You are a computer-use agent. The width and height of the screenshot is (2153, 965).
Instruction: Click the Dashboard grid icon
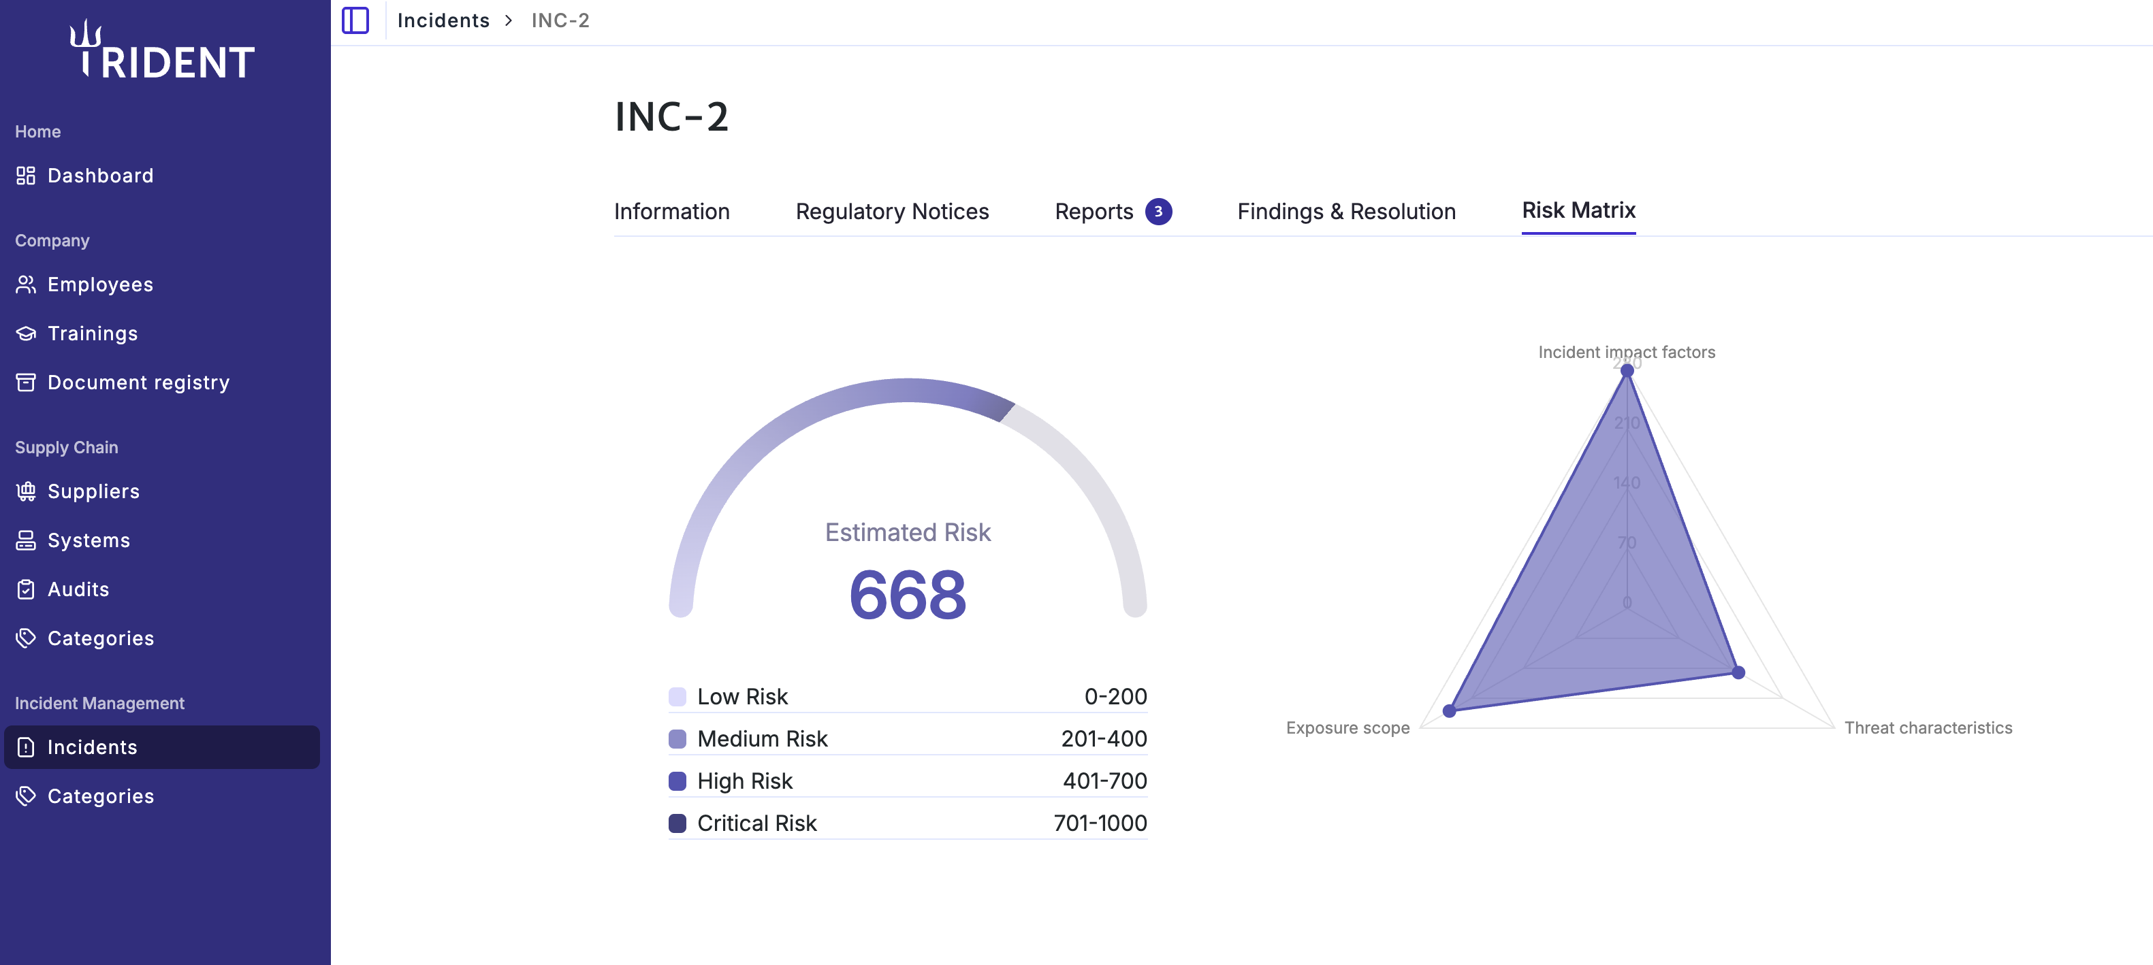pyautogui.click(x=26, y=176)
